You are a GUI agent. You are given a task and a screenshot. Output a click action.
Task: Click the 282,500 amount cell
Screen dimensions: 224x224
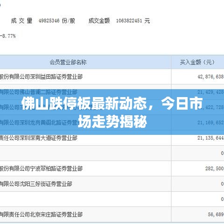pyautogui.click(x=214, y=168)
